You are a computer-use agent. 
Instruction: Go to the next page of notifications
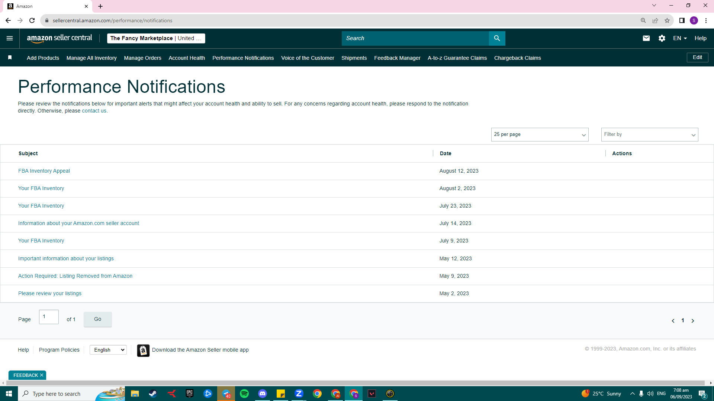[693, 321]
